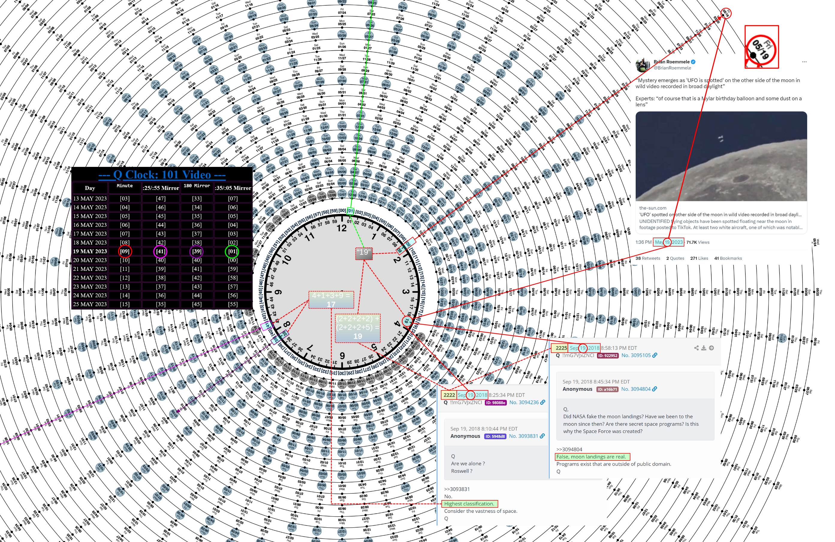View the 38 Retweets list

(648, 259)
